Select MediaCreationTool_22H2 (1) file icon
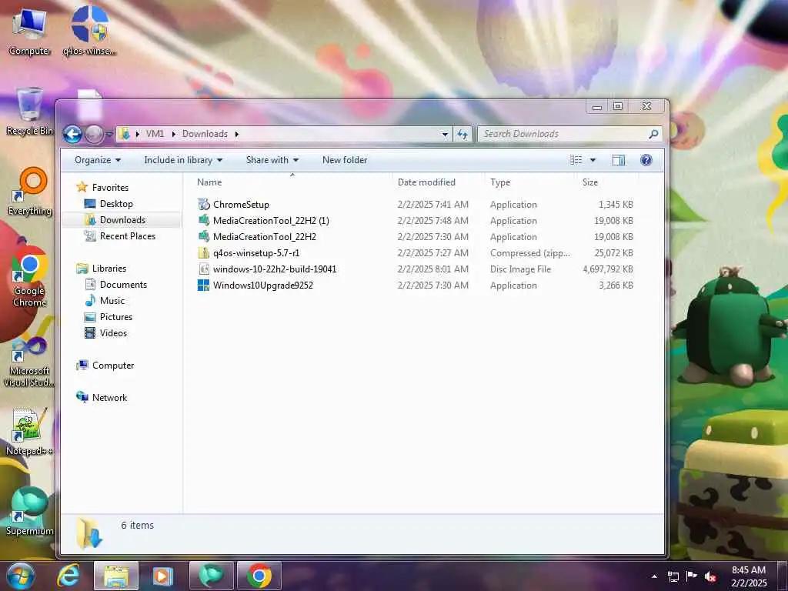This screenshot has width=788, height=591. pyautogui.click(x=203, y=220)
